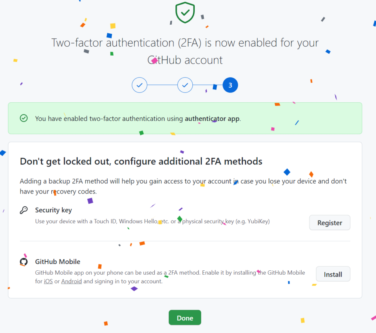Click the second completed step checkmark circle
Screen dimensions: 376x333
tap(185, 85)
